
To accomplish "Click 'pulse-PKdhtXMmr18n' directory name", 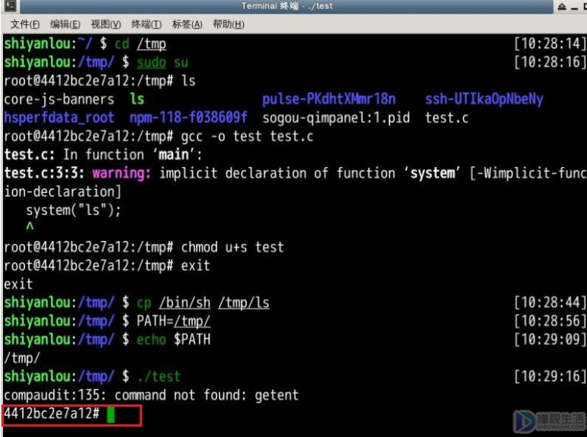I will [329, 100].
